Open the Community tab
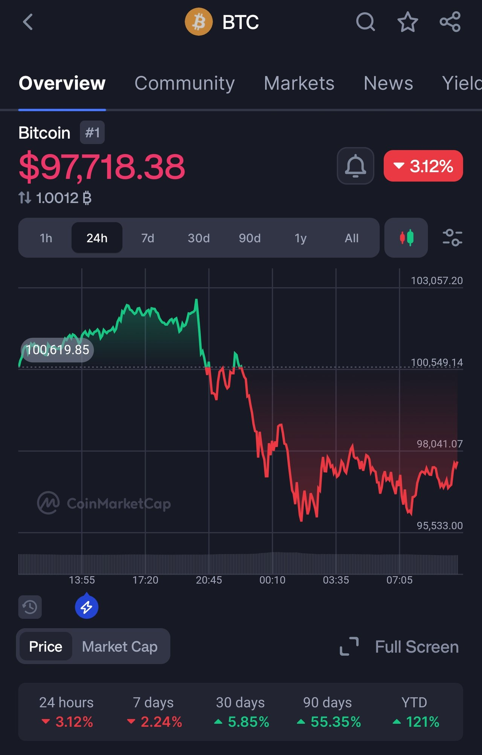The height and width of the screenshot is (755, 482). pos(185,83)
